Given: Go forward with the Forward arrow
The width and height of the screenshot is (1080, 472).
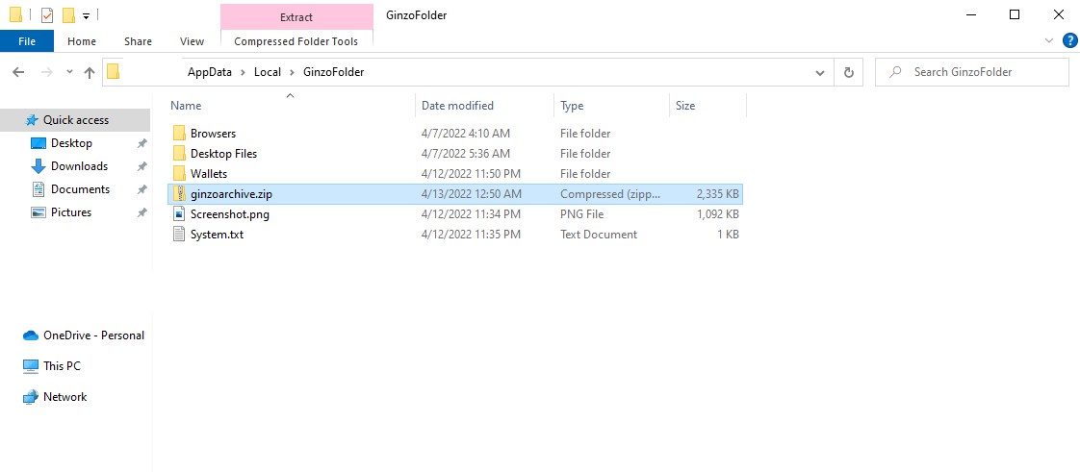Looking at the screenshot, I should [47, 72].
